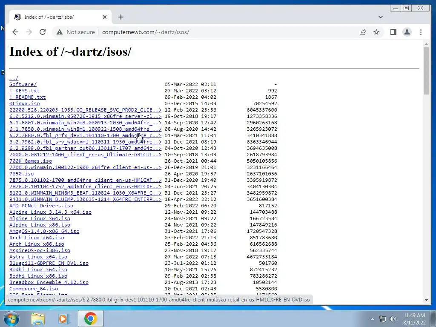Click the 7875.0.101102-1700 link
The width and height of the screenshot is (436, 327).
pos(85,180)
